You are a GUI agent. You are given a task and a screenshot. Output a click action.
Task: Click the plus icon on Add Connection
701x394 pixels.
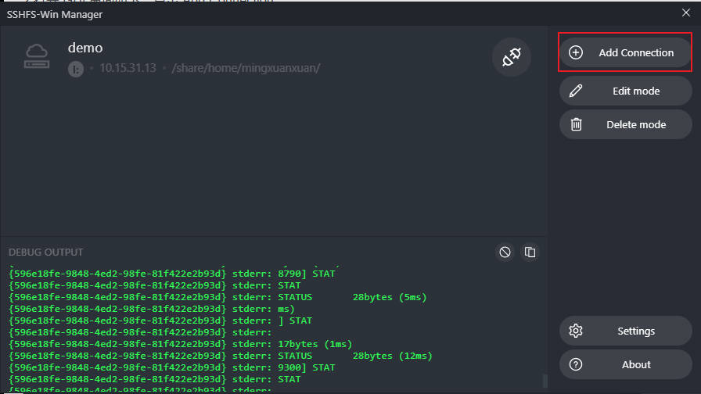tap(576, 52)
